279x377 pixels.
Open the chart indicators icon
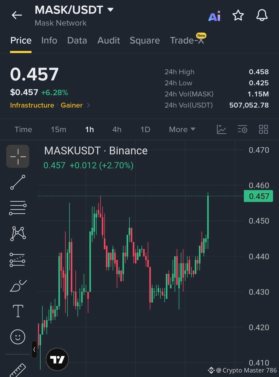pyautogui.click(x=221, y=129)
